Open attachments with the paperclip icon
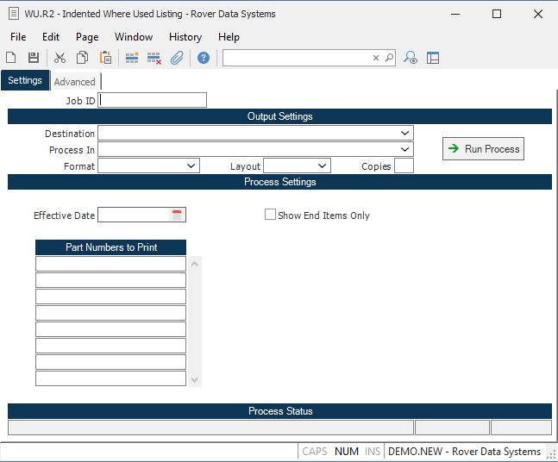 pyautogui.click(x=177, y=58)
